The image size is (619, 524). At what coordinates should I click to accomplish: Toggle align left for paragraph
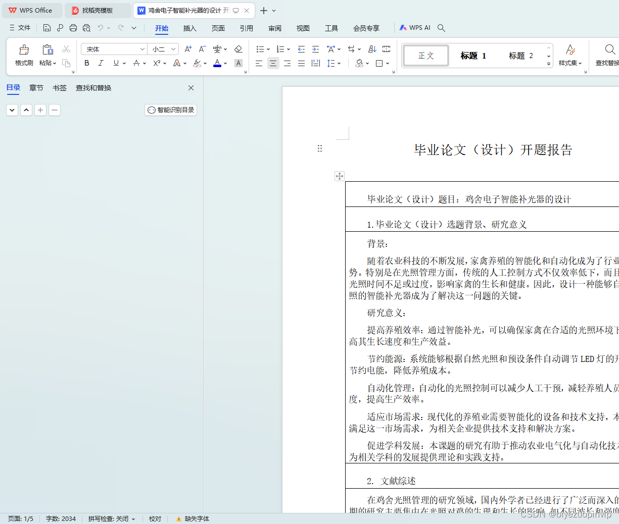tap(259, 63)
